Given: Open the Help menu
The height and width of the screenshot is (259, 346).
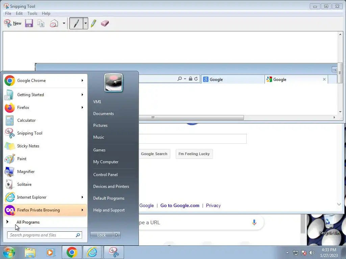Looking at the screenshot, I should coord(46,13).
